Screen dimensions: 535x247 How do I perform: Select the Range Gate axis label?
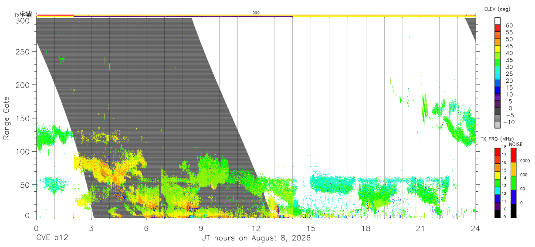(7, 118)
